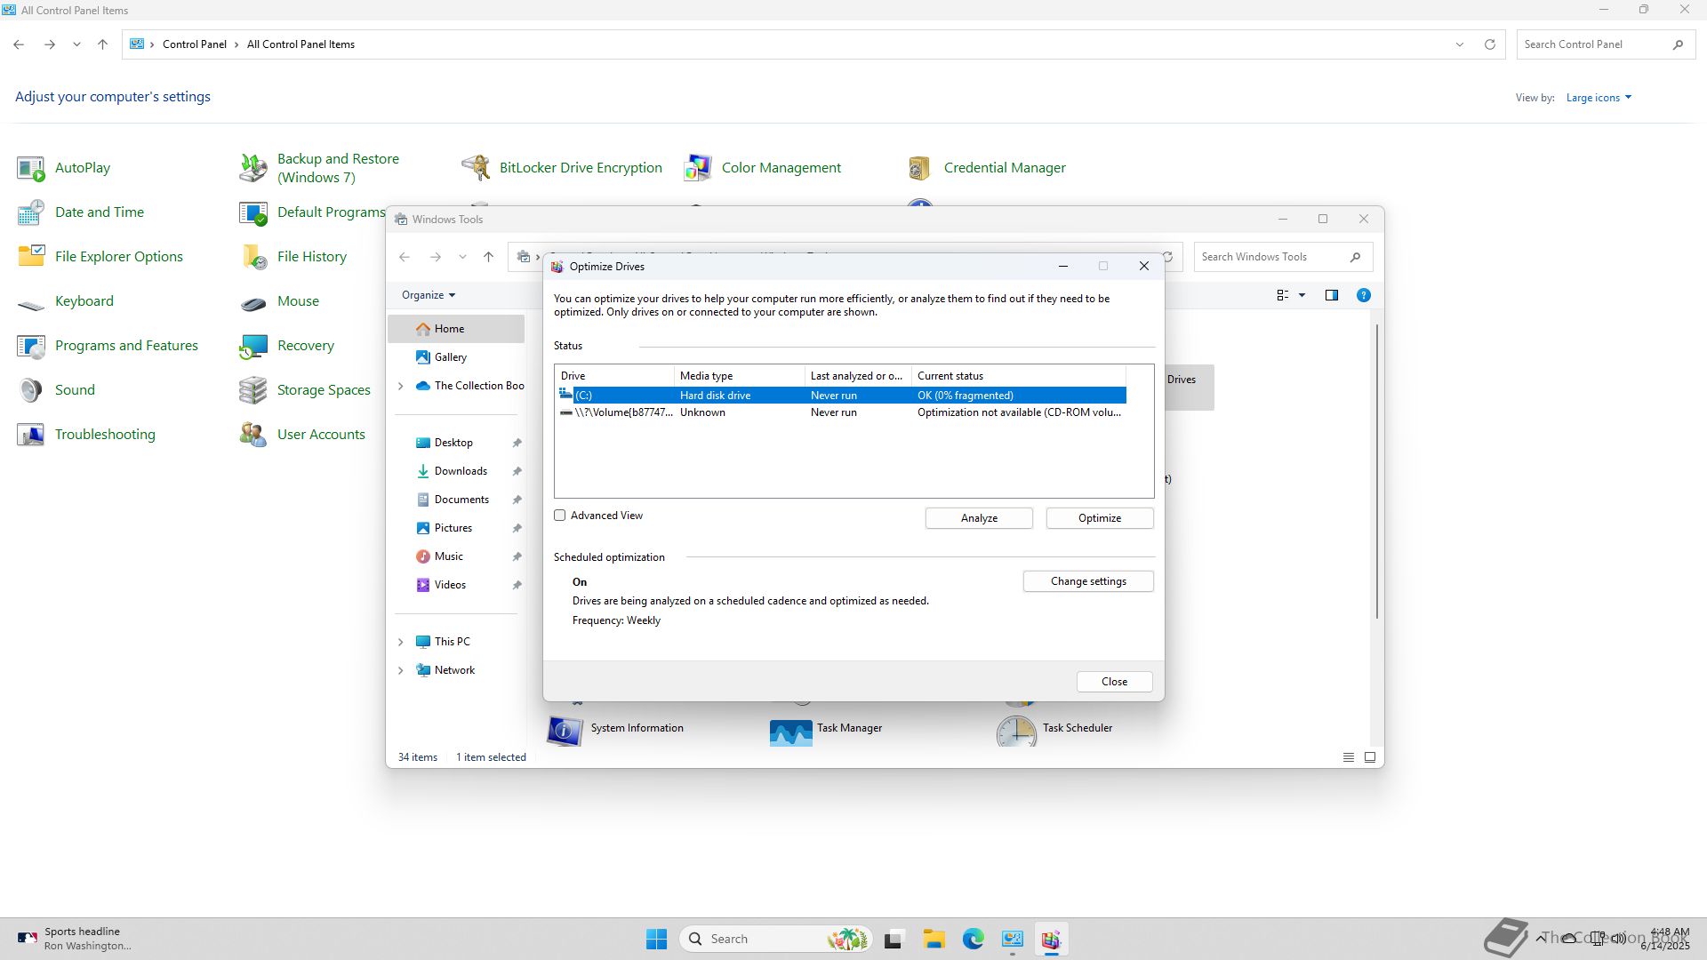Open the Organize dropdown menu

click(x=428, y=295)
